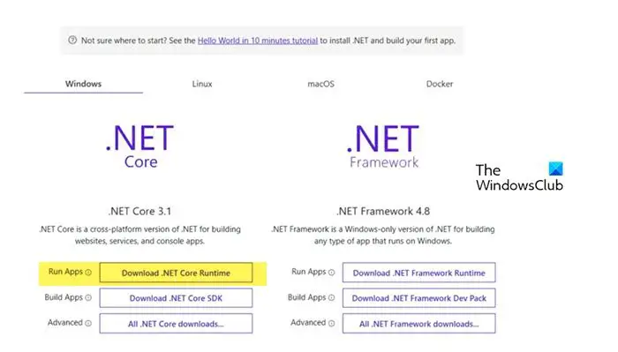Open the macOS tab

point(320,84)
